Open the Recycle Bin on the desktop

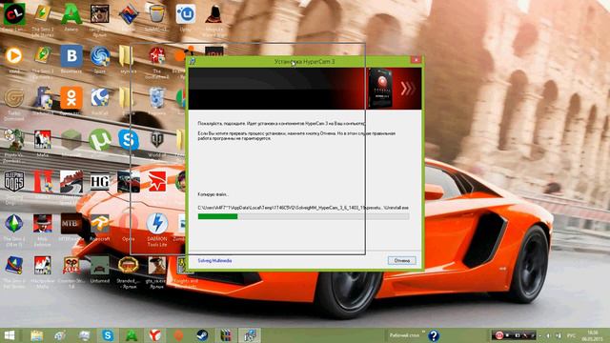coord(157,98)
